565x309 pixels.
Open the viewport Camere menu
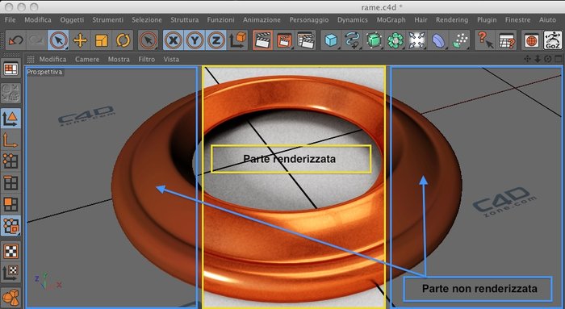point(87,59)
